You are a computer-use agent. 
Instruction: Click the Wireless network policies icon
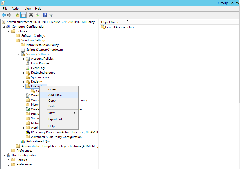28,109
